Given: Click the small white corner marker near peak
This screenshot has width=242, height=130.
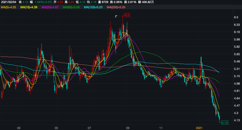Looking at the screenshot, I should 116,17.
